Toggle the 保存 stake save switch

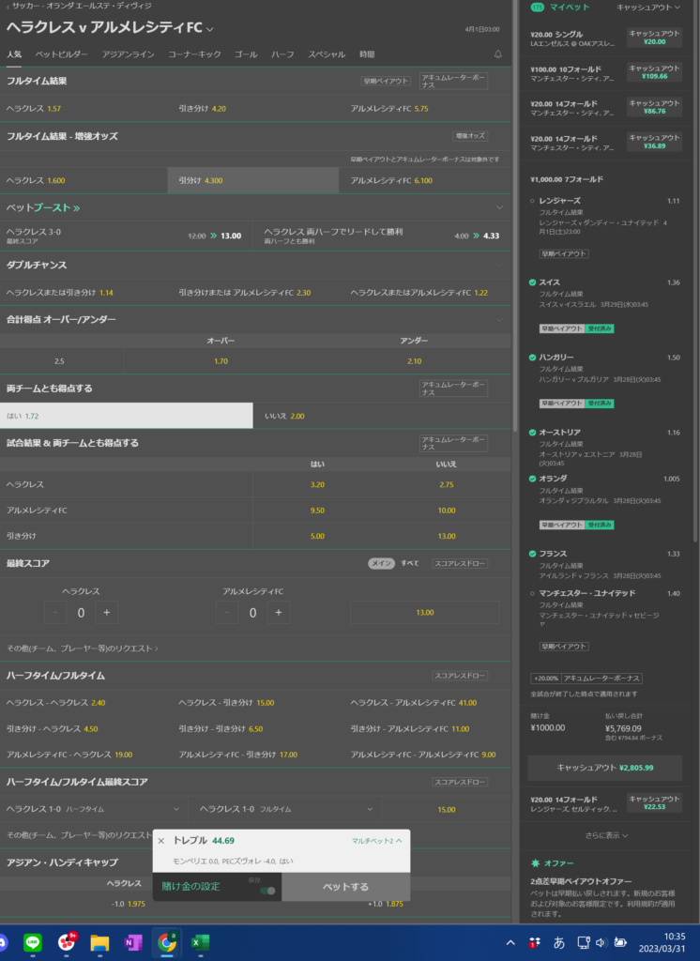point(267,891)
